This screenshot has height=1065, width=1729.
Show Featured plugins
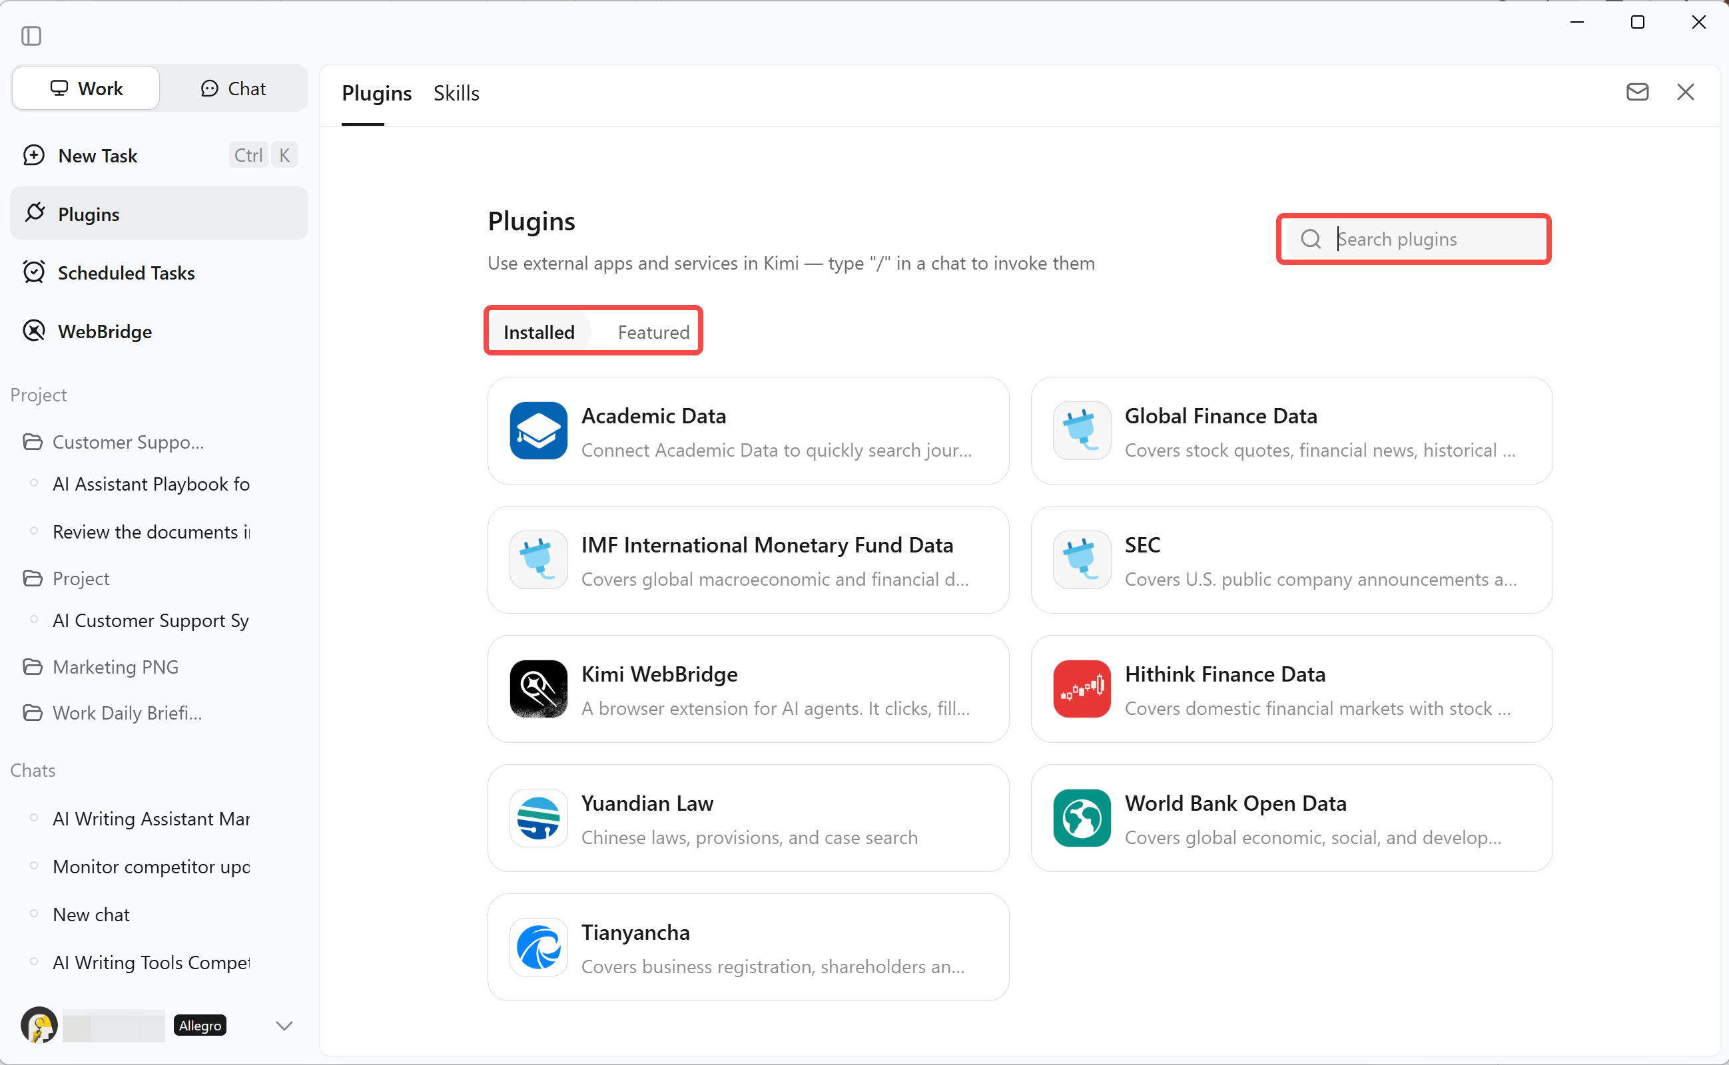point(653,332)
